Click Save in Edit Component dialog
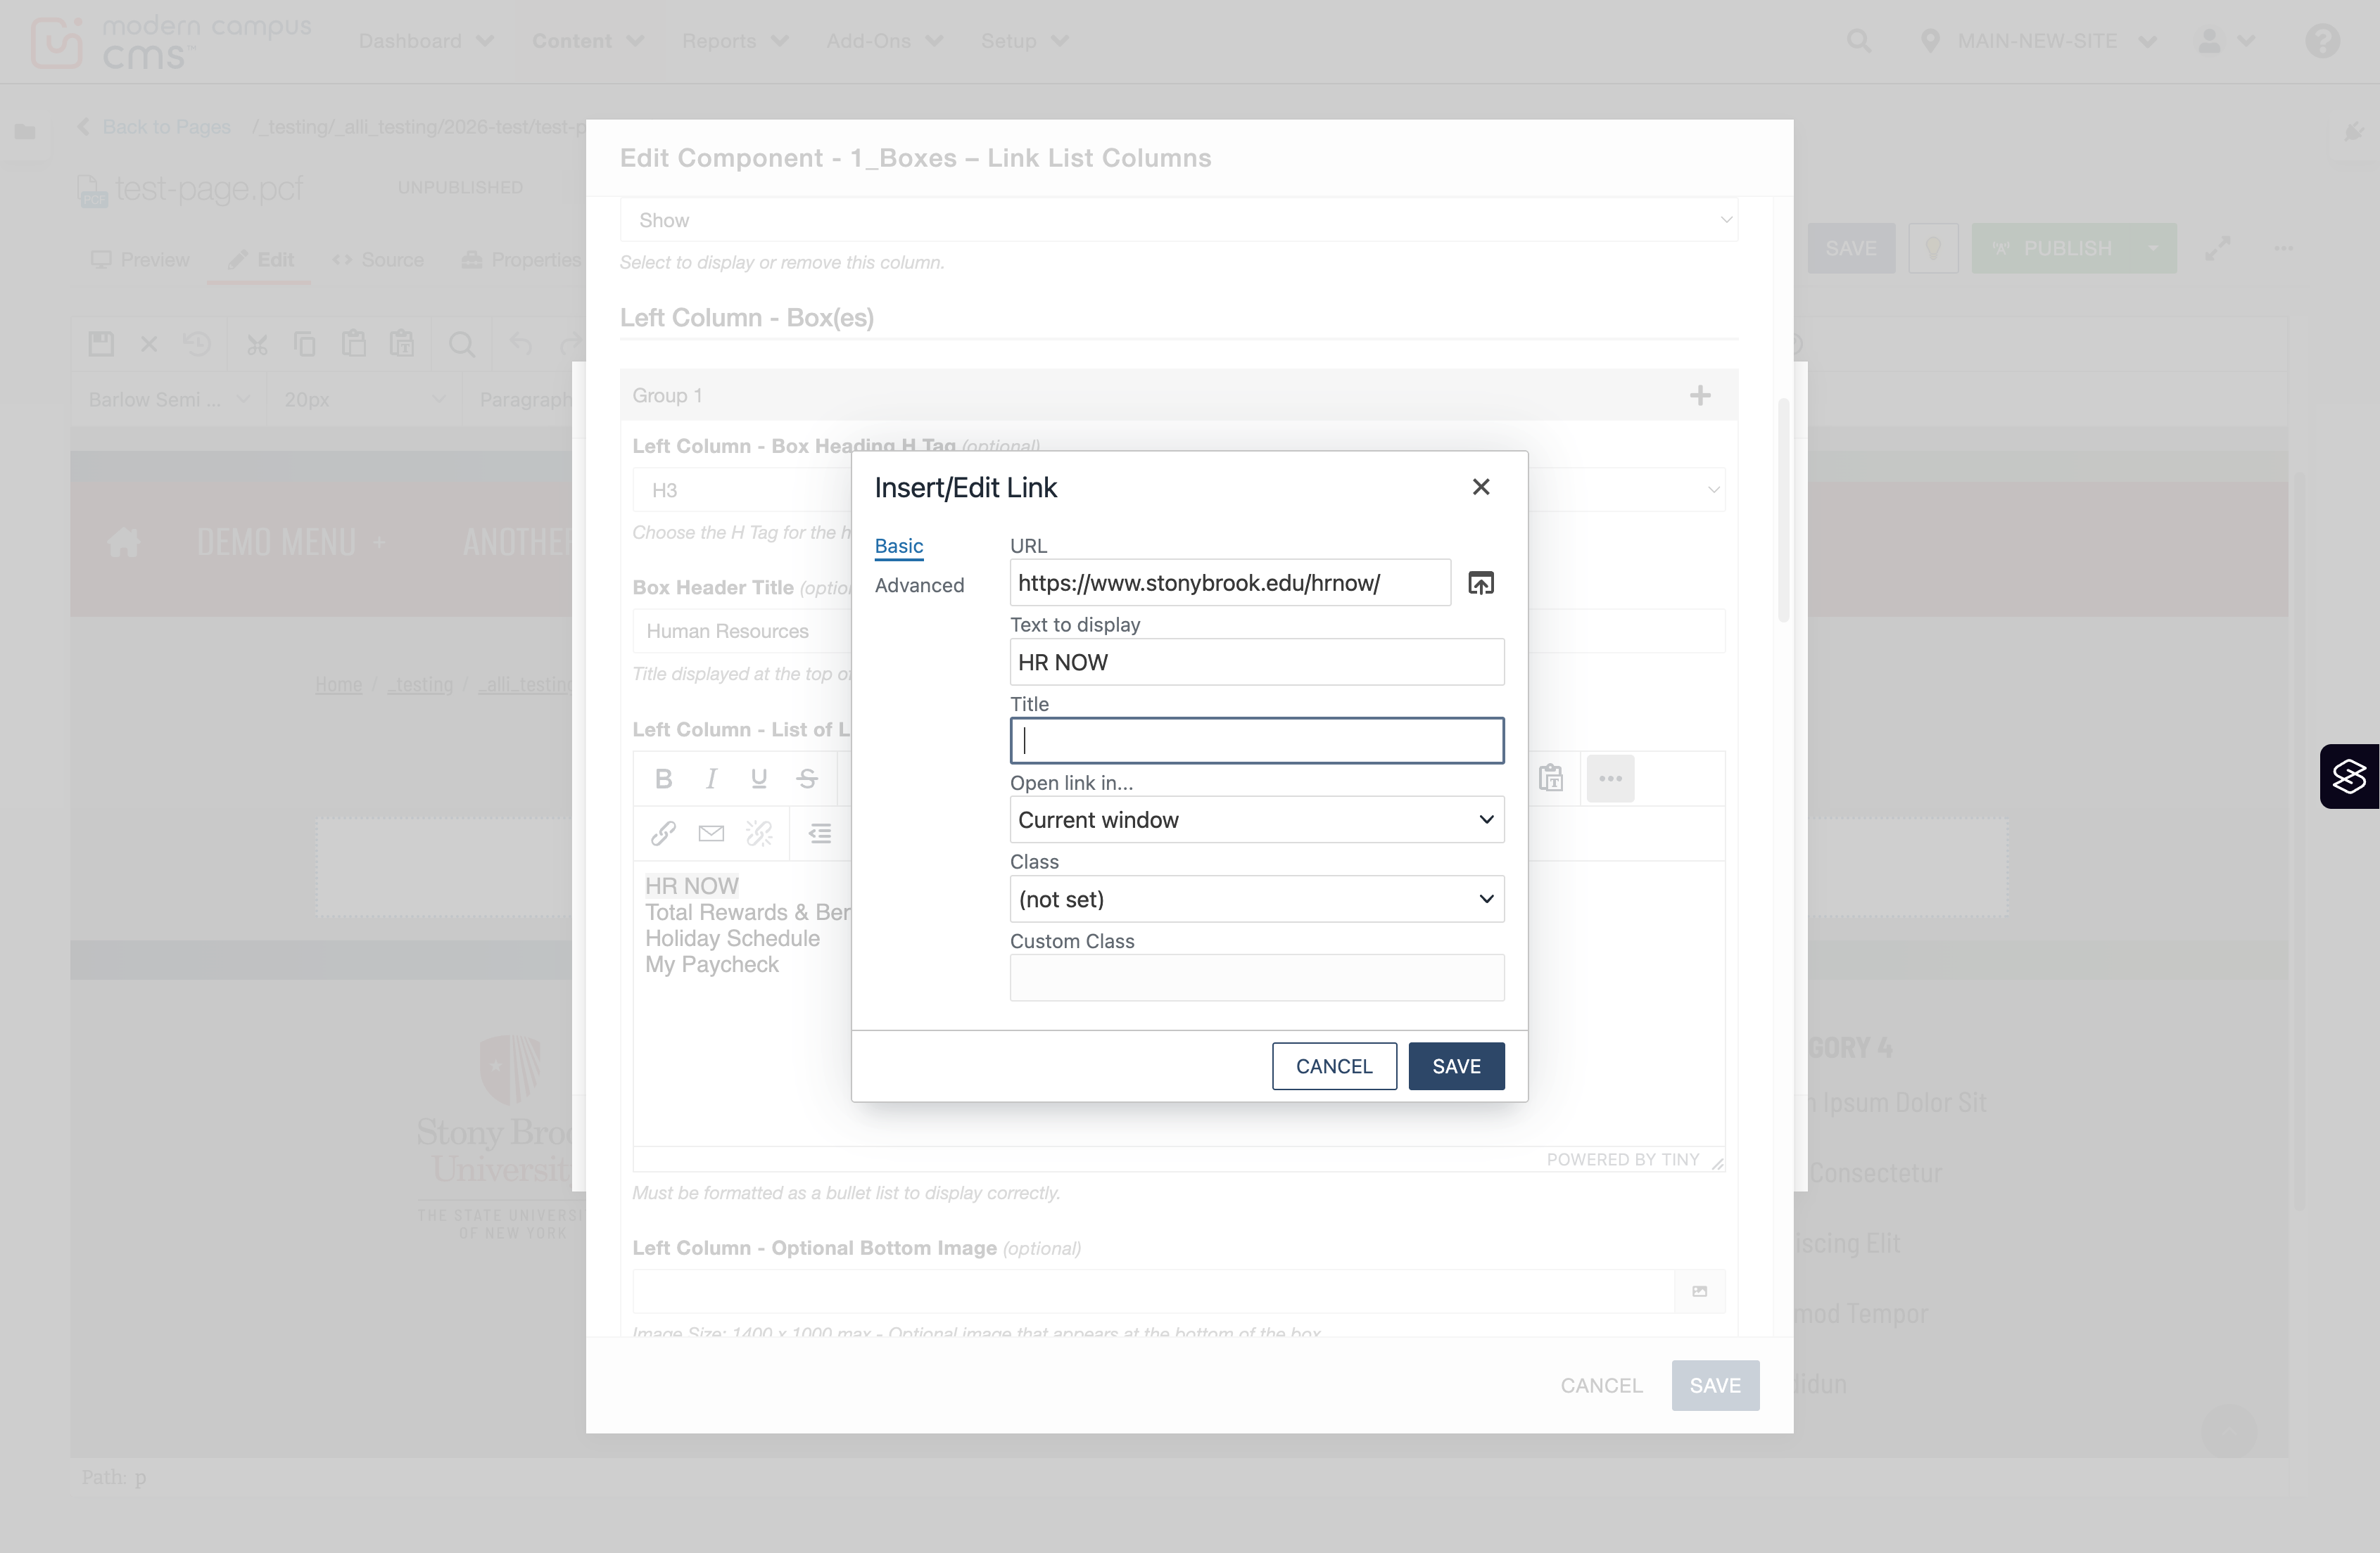The image size is (2380, 1553). (1715, 1385)
